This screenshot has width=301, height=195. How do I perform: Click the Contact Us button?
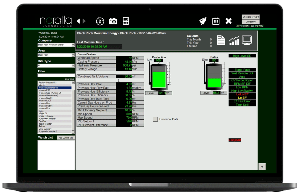(x=251, y=22)
